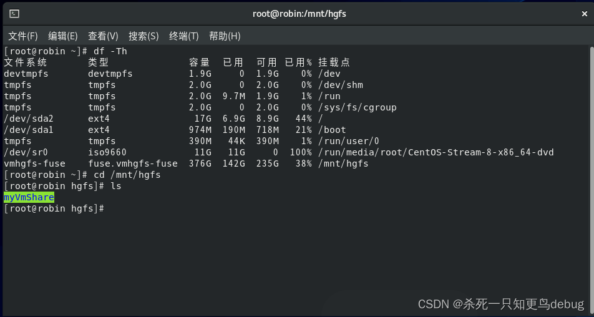Open the 终端(T) menu
The height and width of the screenshot is (317, 594).
tap(184, 36)
